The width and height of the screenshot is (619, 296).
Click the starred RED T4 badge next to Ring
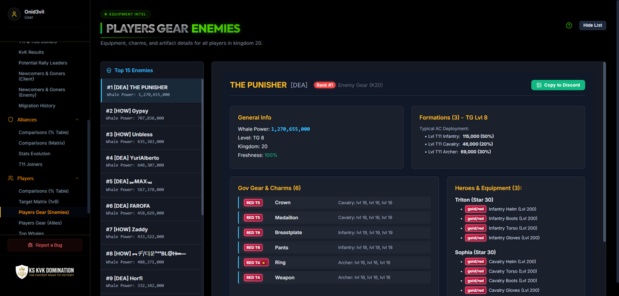[256, 262]
